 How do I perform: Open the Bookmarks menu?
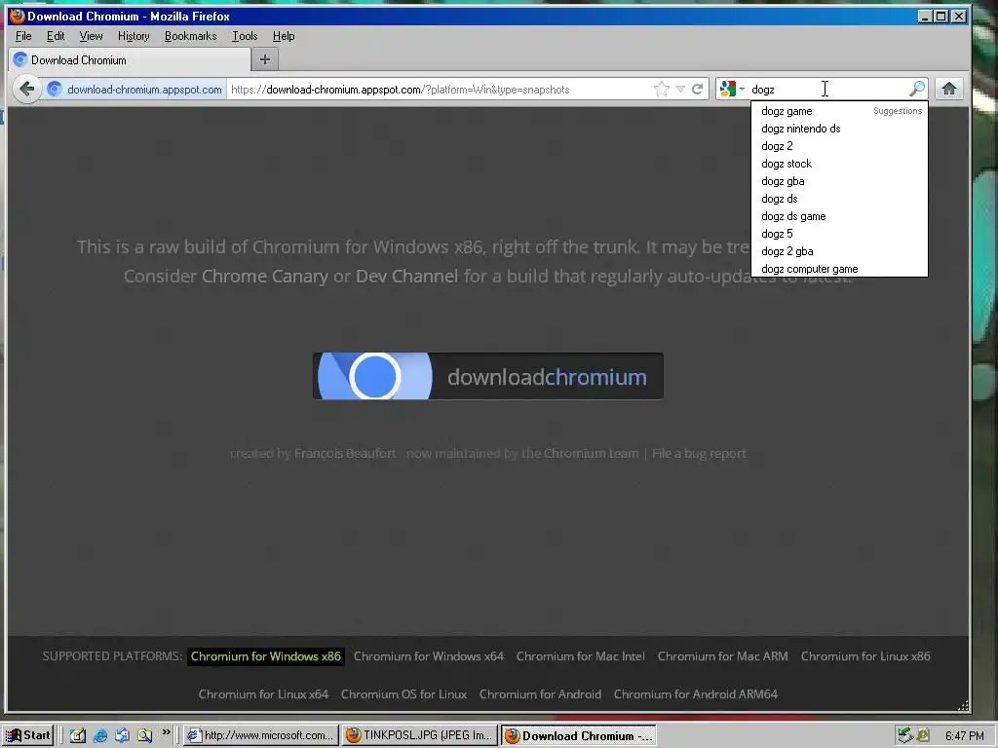pyautogui.click(x=190, y=36)
